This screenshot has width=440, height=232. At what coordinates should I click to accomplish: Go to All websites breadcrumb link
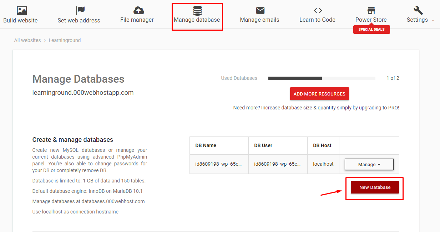27,40
